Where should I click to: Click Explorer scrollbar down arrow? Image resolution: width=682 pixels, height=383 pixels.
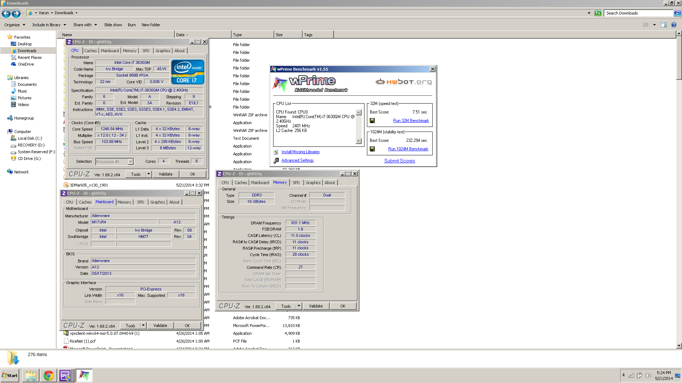(679, 346)
